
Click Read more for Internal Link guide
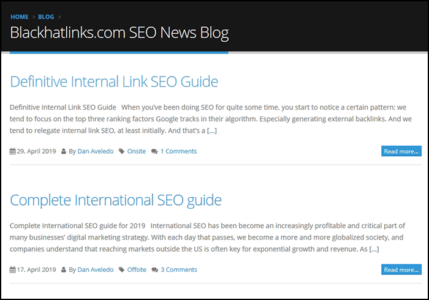pyautogui.click(x=401, y=151)
